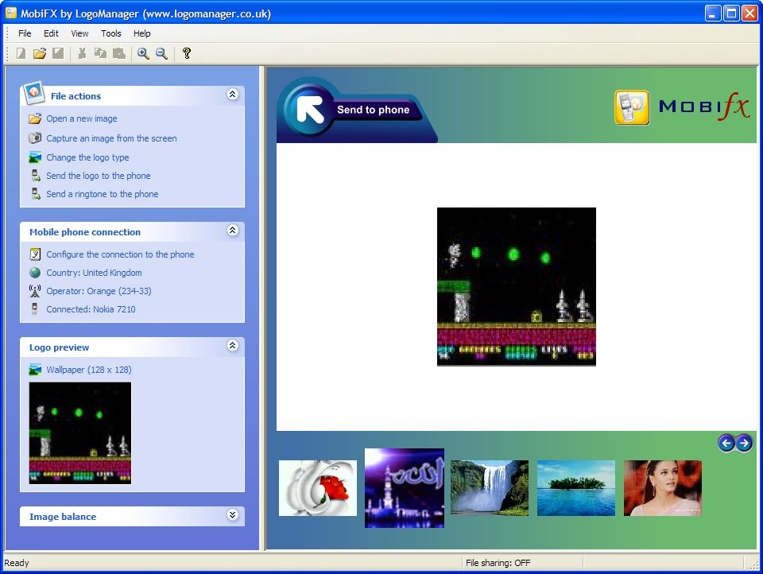
Task: Click the antenna icon beside Operator
Action: click(x=35, y=291)
